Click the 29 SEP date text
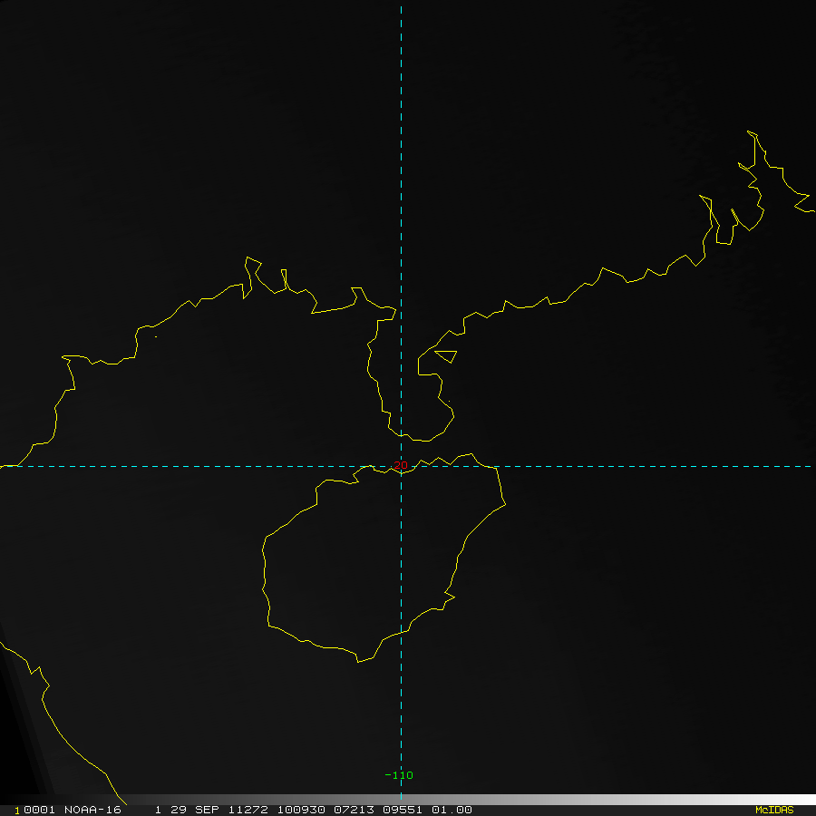The image size is (816, 816). tap(195, 810)
